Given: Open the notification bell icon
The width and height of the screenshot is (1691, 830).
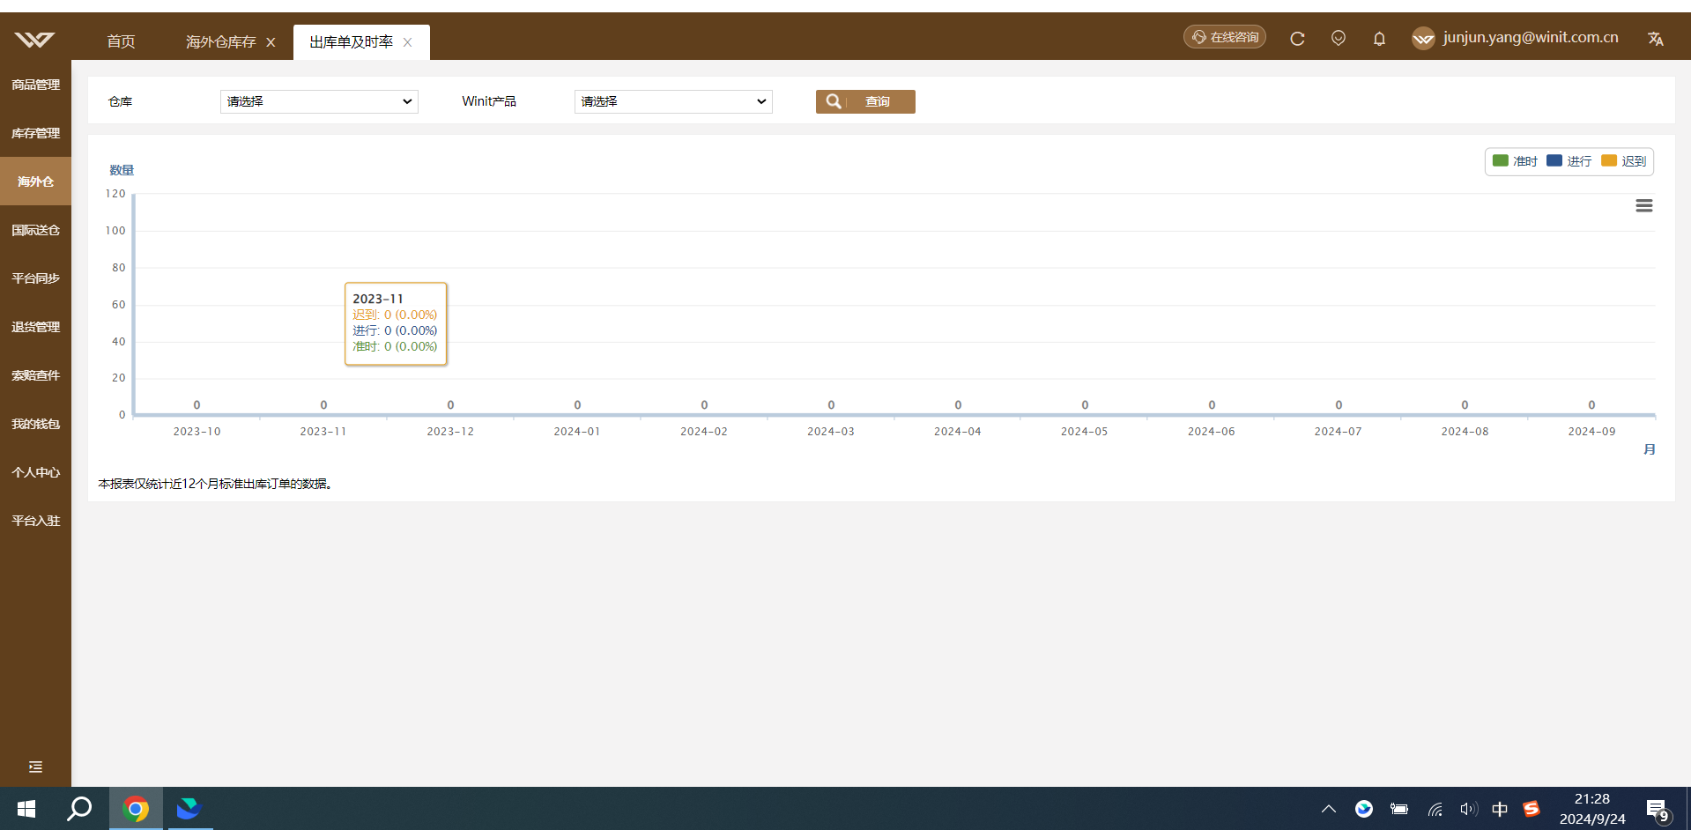Looking at the screenshot, I should pyautogui.click(x=1379, y=39).
